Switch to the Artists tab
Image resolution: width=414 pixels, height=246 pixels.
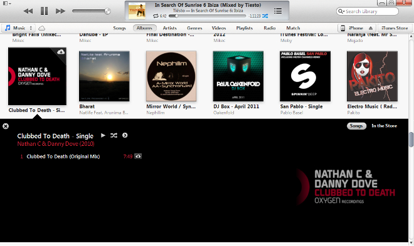[169, 28]
